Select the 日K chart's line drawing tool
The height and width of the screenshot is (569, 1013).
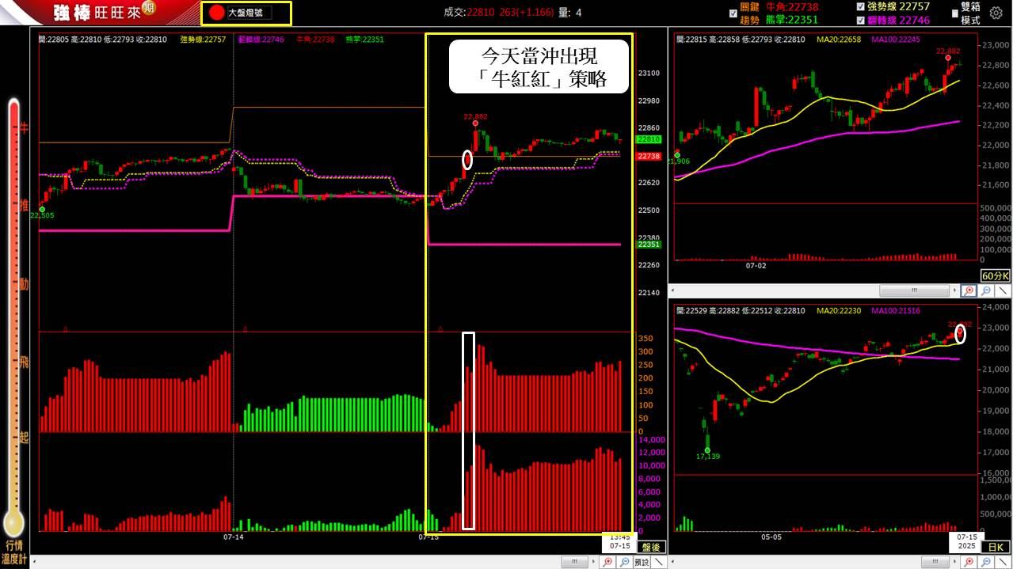coord(1003,562)
